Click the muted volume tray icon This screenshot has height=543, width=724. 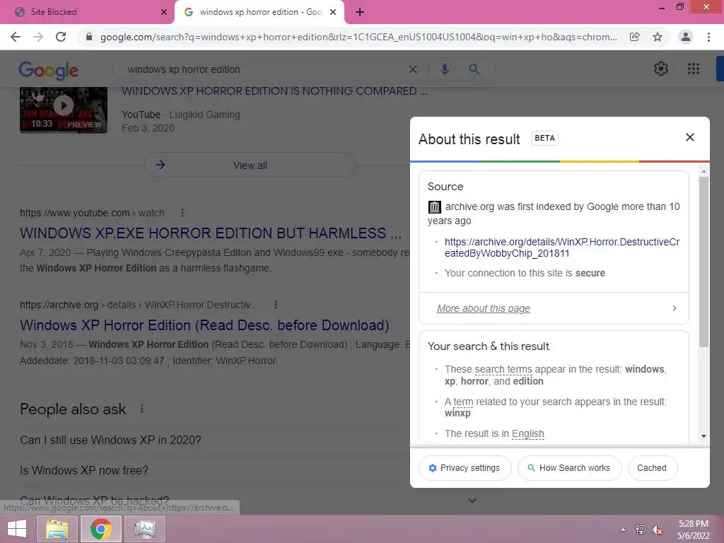(x=658, y=530)
